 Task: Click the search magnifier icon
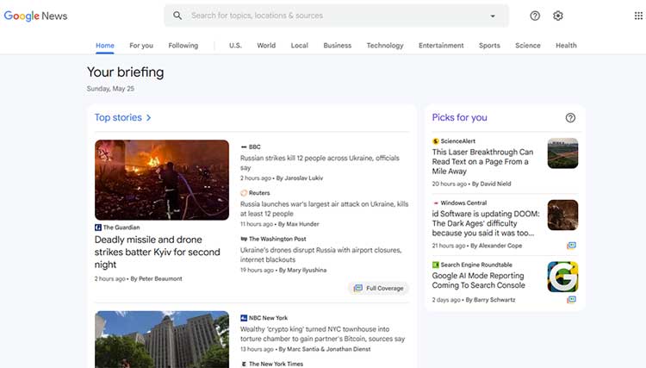(177, 16)
